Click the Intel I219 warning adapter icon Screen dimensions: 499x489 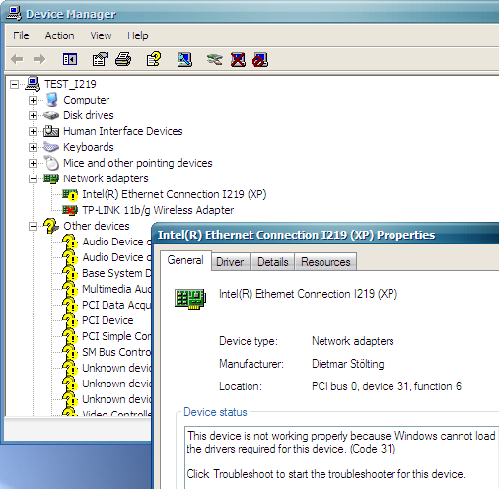(x=70, y=194)
